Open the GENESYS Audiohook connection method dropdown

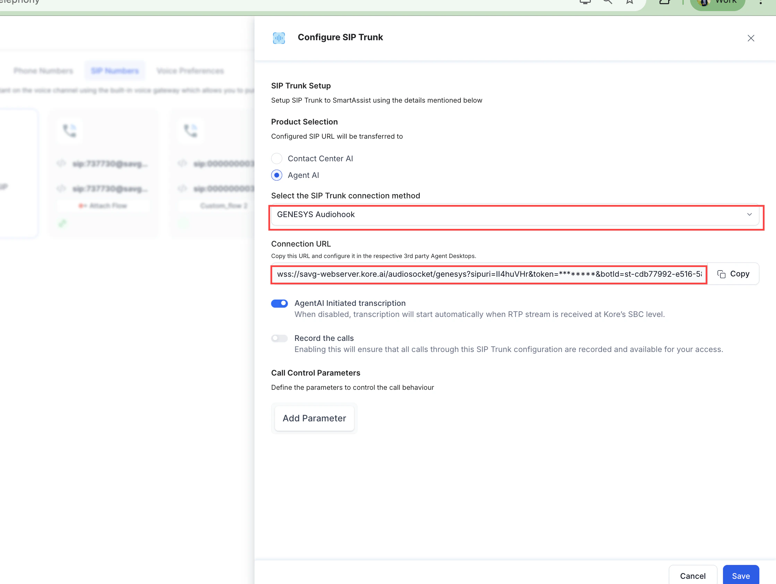coord(750,214)
